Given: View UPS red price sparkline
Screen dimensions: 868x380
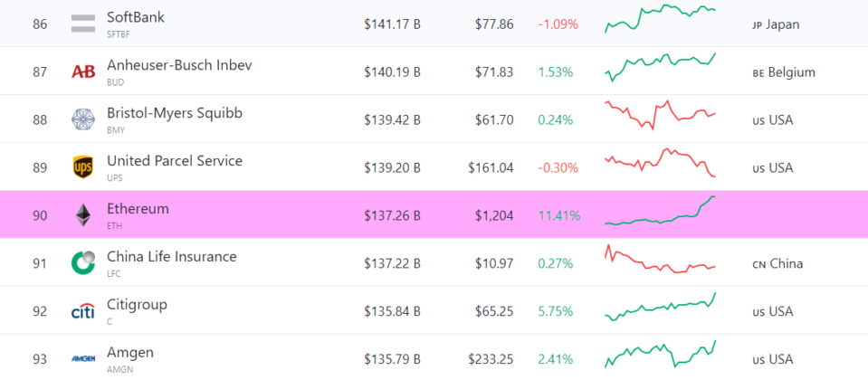Looking at the screenshot, I should click(x=661, y=163).
